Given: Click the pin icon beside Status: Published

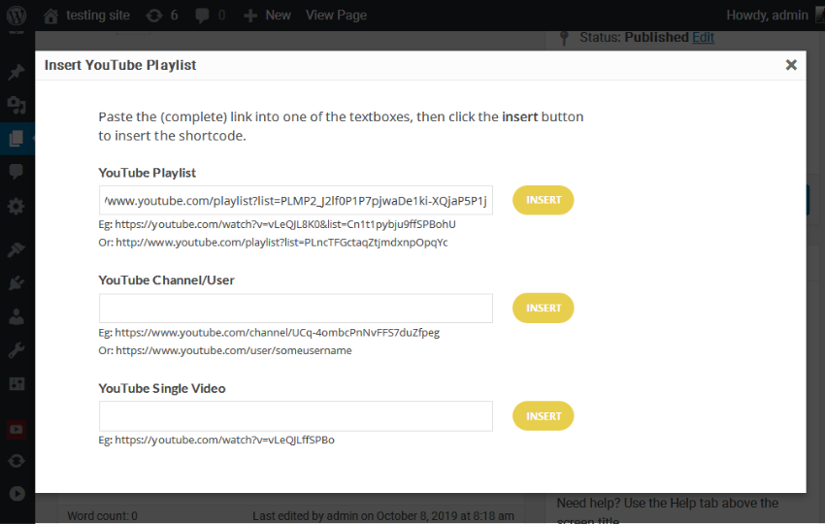Looking at the screenshot, I should (564, 38).
